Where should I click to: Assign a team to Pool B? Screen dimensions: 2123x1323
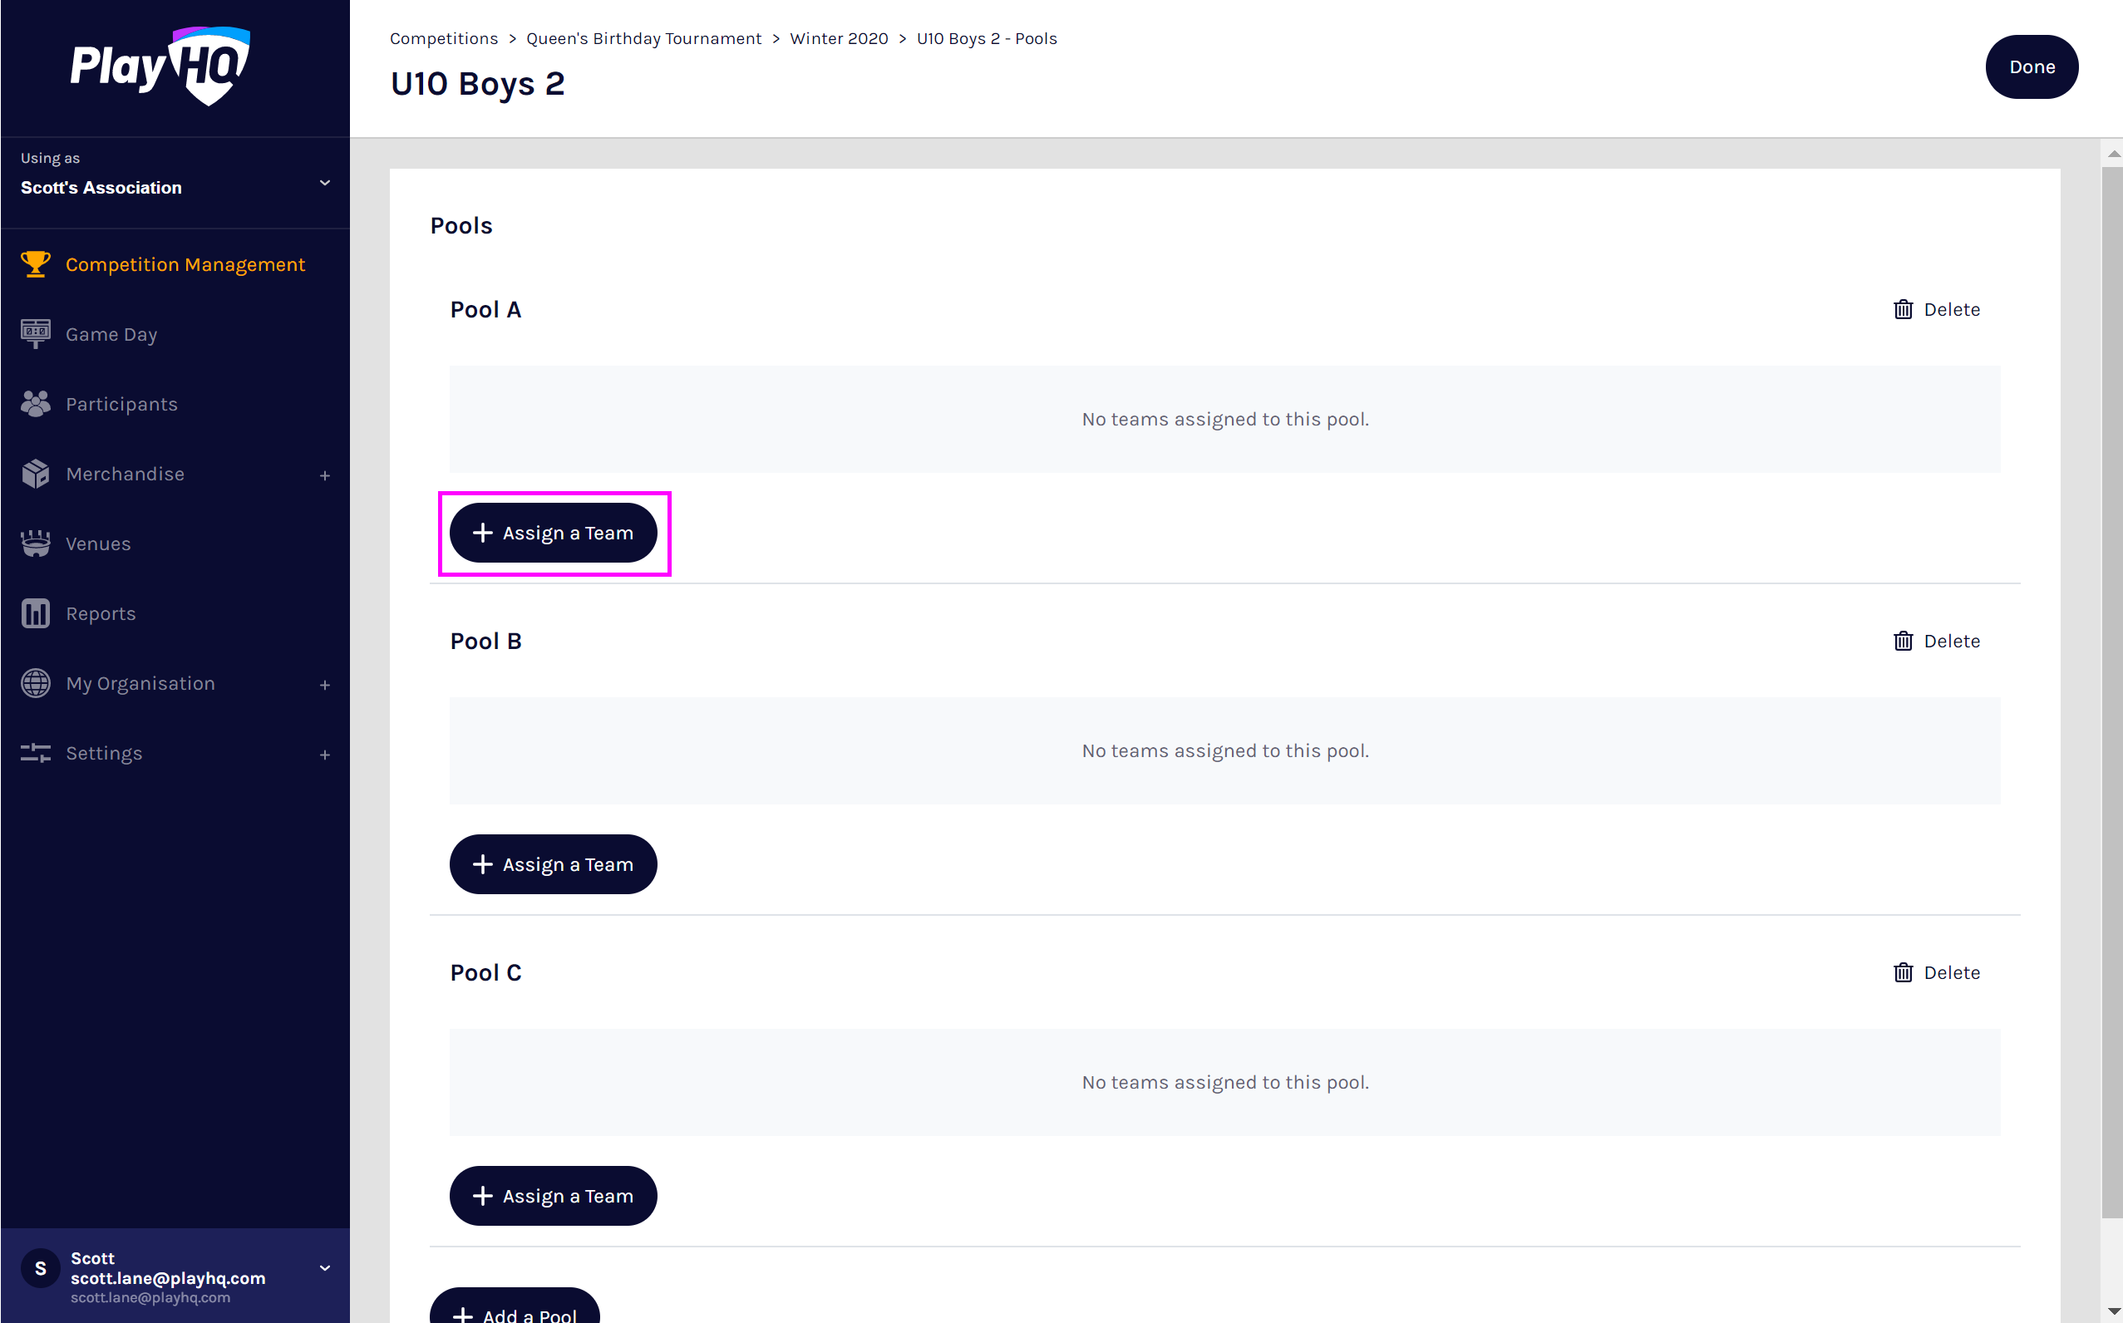553,864
